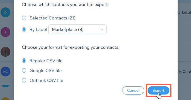
Task: Click the Outlook CSV file label text
Action: click(x=46, y=81)
